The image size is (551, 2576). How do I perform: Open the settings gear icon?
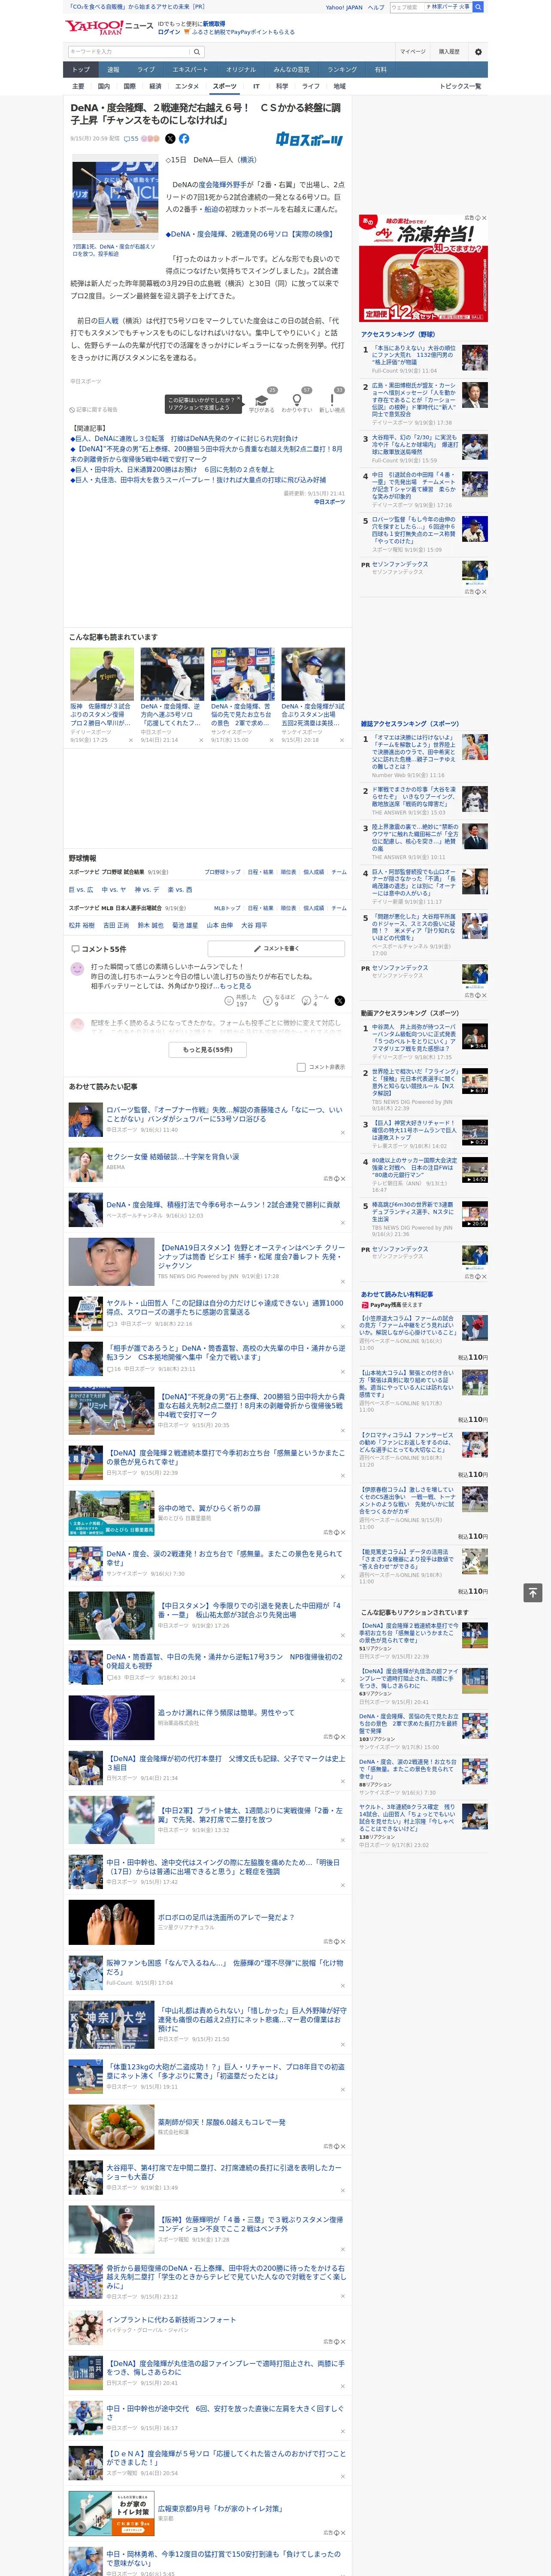point(478,52)
